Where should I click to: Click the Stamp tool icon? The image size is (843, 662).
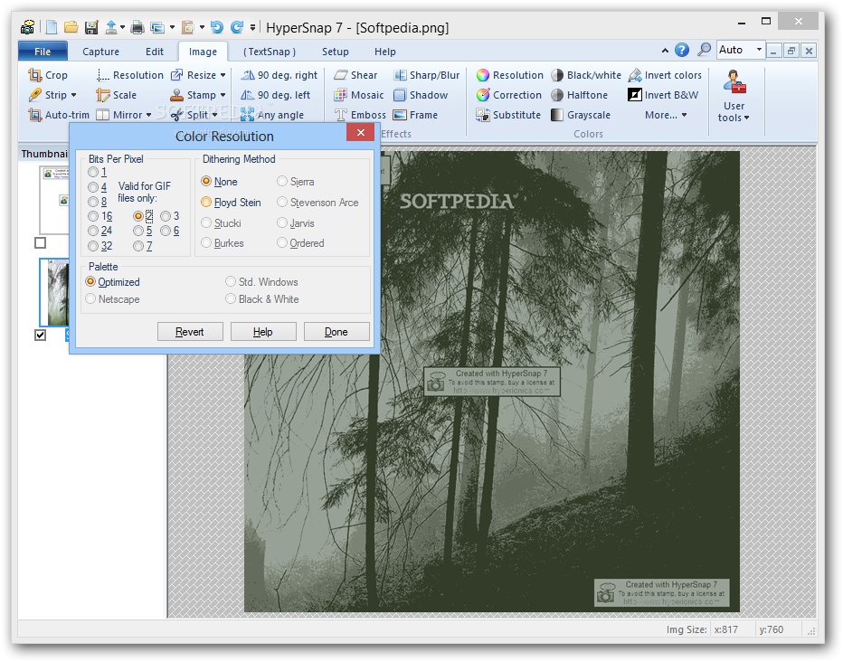(x=177, y=95)
